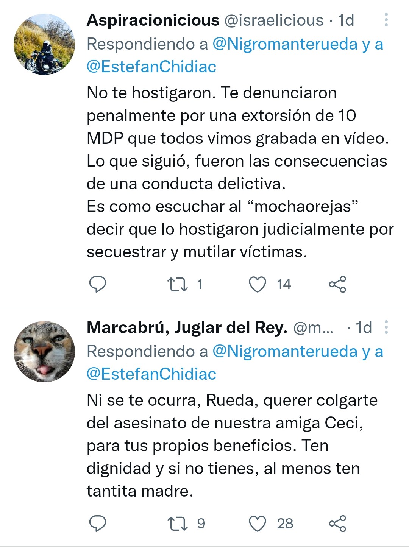Open the Marcabrú, Juglar del Rey profile name
The image size is (409, 550).
(187, 327)
